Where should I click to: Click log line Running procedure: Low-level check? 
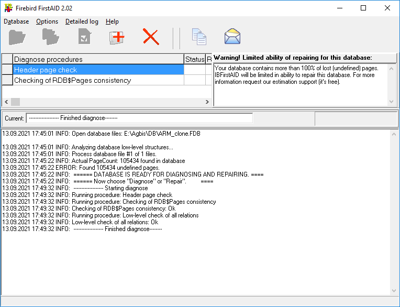point(101,215)
